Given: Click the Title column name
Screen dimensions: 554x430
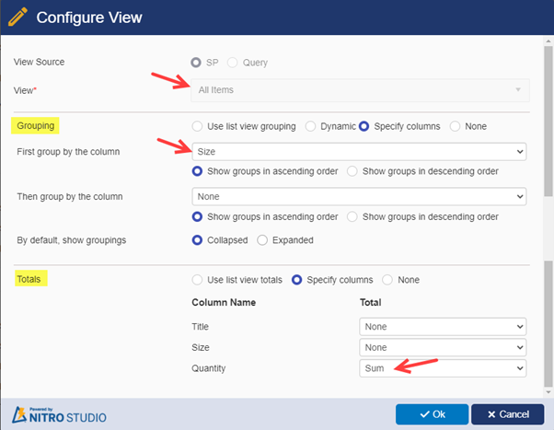Looking at the screenshot, I should coord(200,327).
